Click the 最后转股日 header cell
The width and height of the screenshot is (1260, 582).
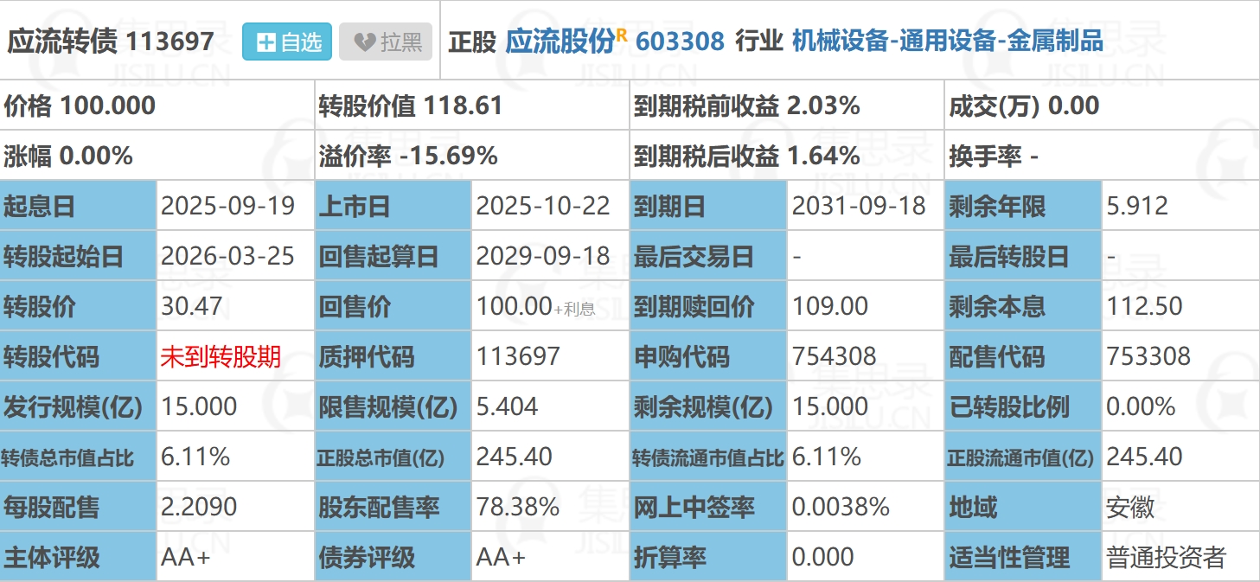click(1023, 256)
